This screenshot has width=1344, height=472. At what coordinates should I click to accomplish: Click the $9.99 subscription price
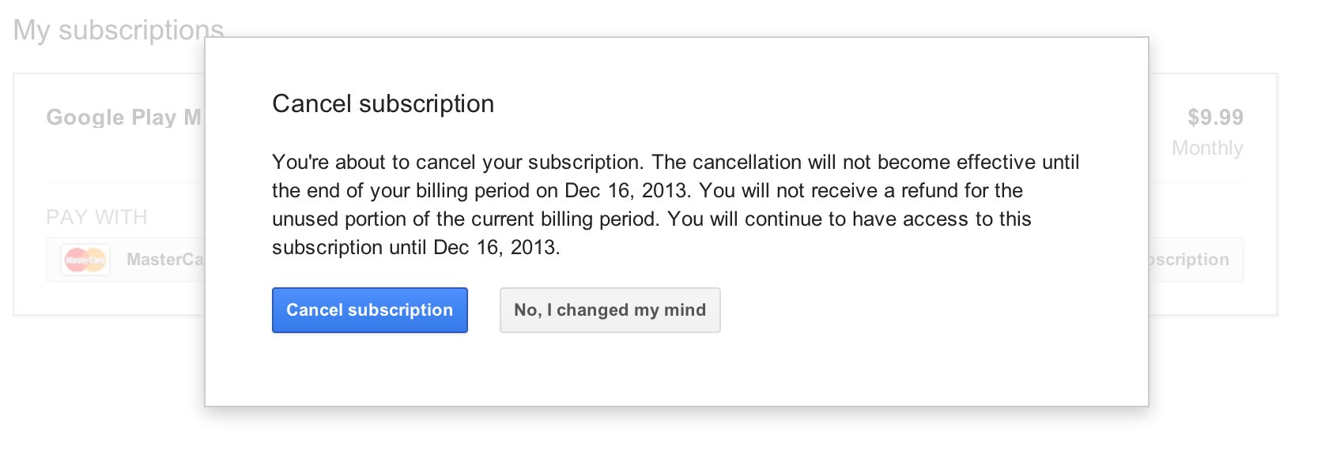(x=1214, y=118)
